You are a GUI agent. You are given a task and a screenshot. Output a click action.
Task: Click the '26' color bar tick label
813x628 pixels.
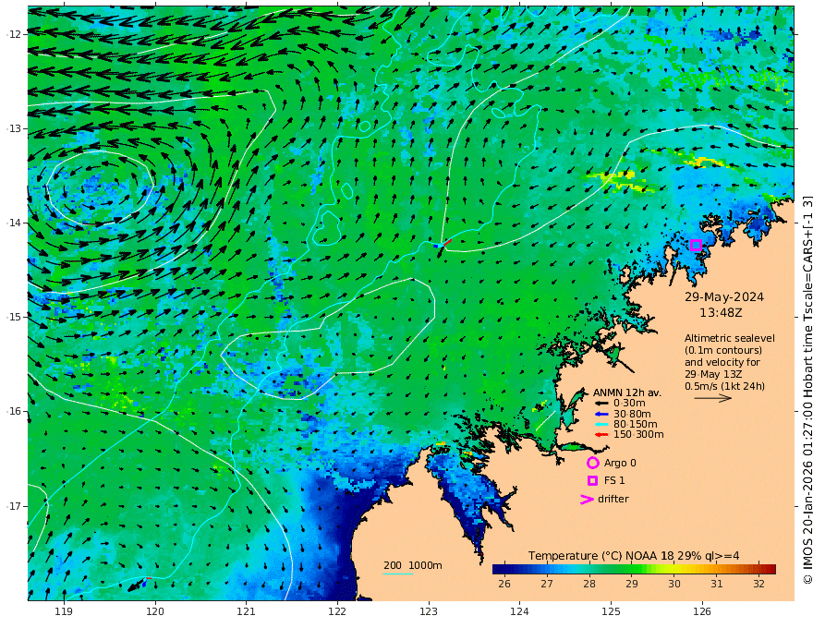(x=504, y=584)
